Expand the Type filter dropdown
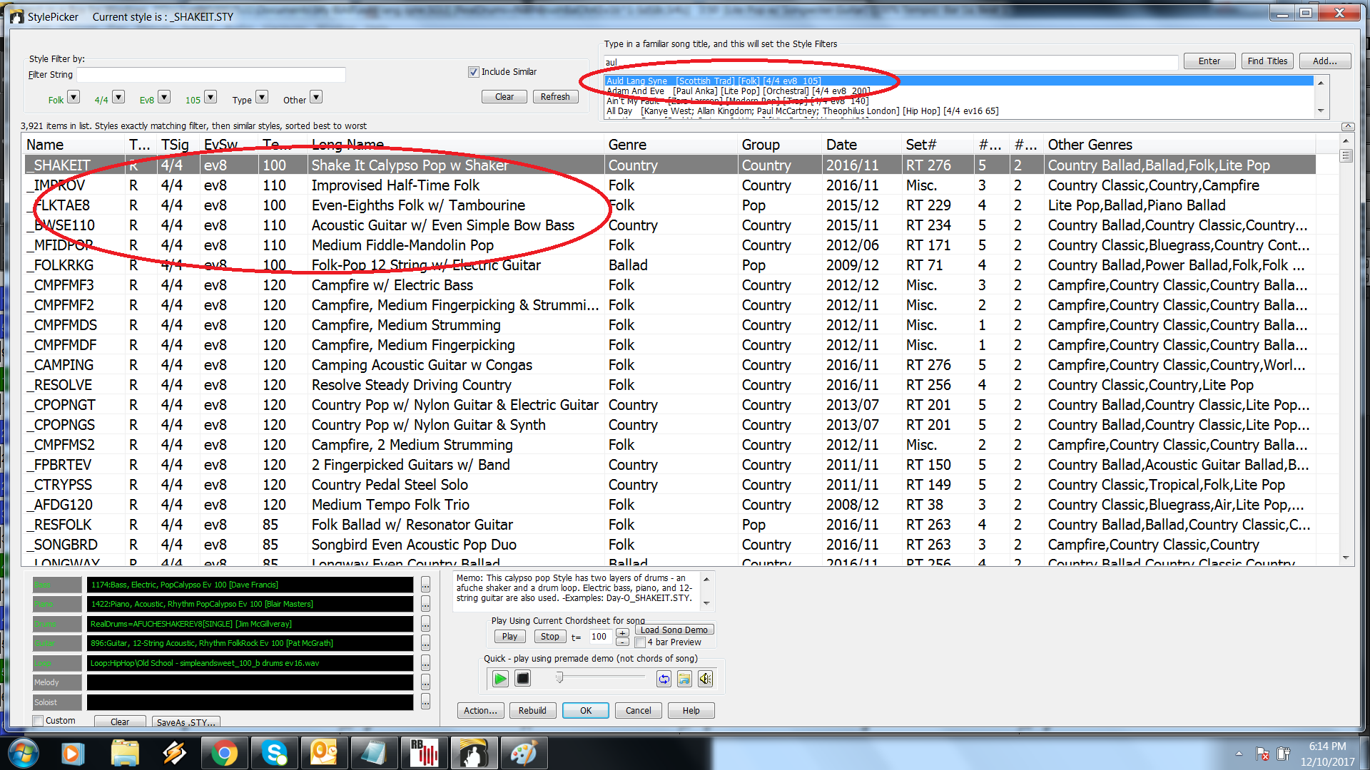The image size is (1370, 770). pyautogui.click(x=263, y=98)
